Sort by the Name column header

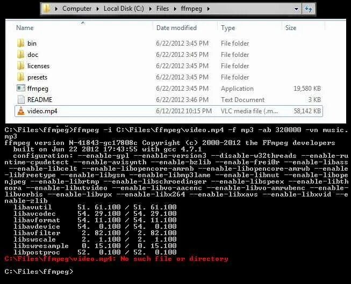tap(25, 28)
